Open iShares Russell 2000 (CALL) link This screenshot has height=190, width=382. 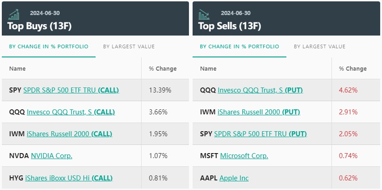69,134
